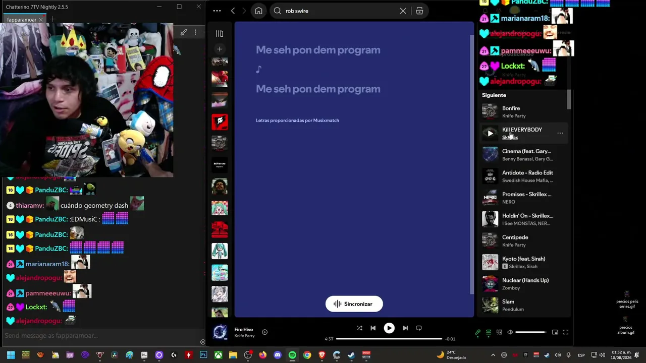Expand Your Library sidebar
The width and height of the screenshot is (646, 363).
tap(220, 34)
